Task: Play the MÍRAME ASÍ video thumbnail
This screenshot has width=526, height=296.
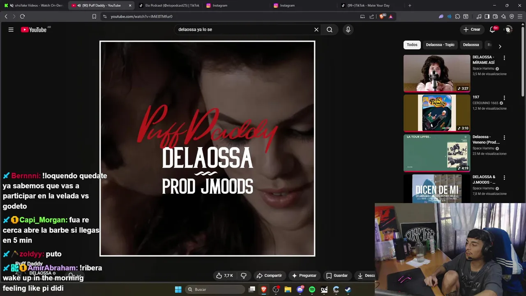Action: tap(437, 73)
